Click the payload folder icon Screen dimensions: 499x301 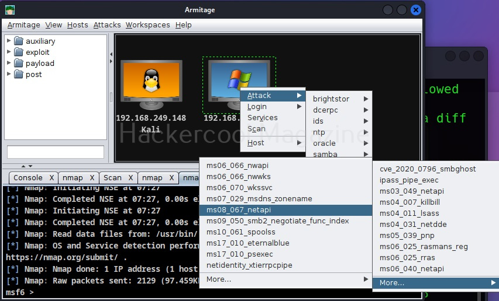click(19, 63)
